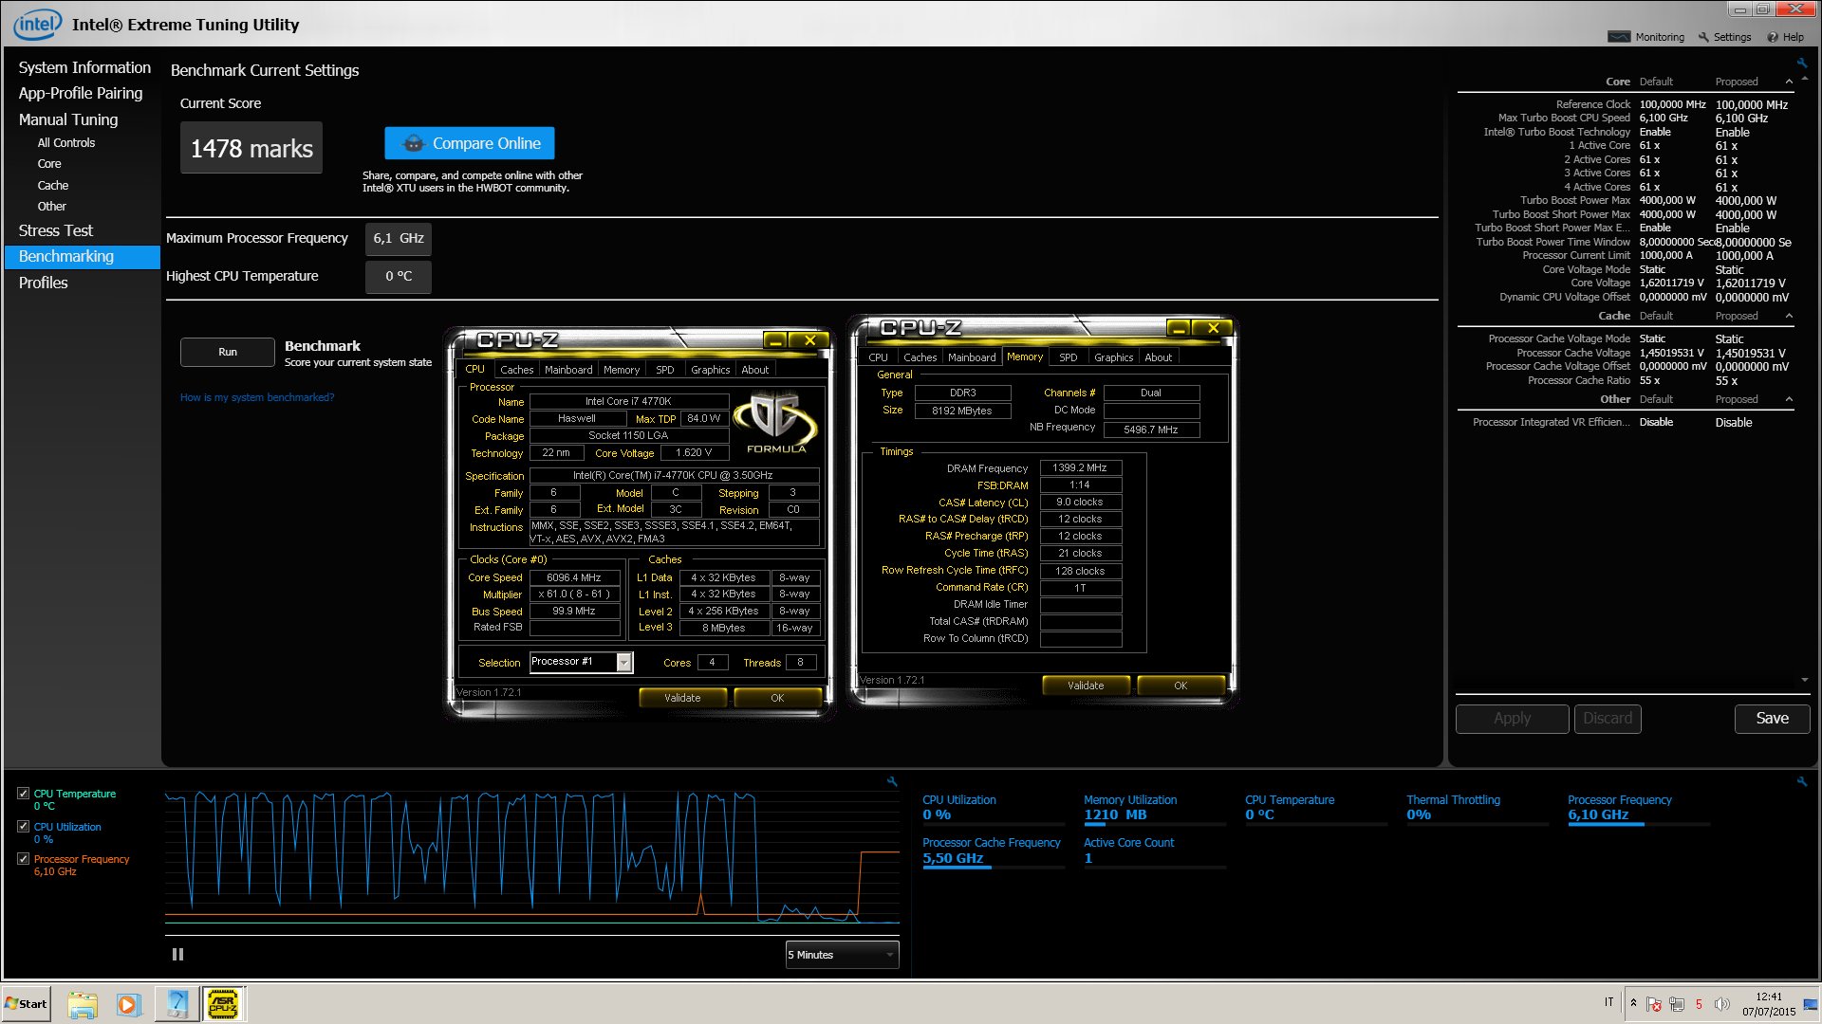The height and width of the screenshot is (1024, 1822).
Task: Close the right CPU-Z memory window
Action: point(1213,328)
